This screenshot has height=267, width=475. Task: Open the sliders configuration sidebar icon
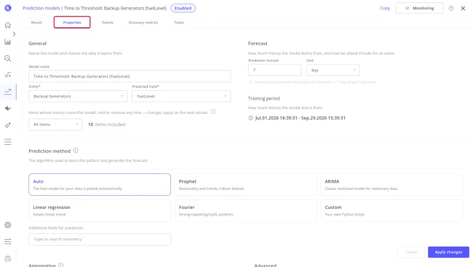(8, 241)
